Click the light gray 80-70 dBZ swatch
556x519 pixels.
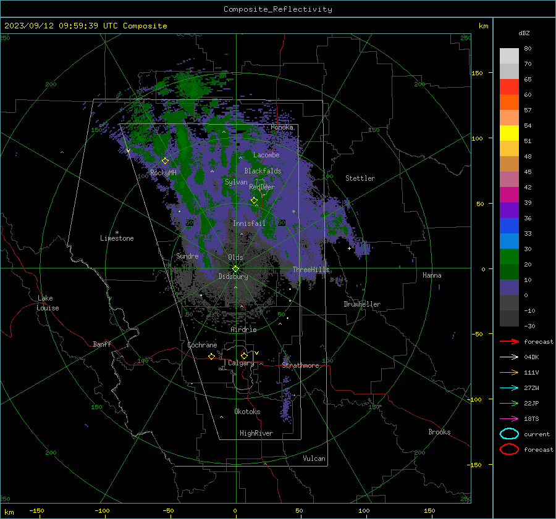(509, 56)
